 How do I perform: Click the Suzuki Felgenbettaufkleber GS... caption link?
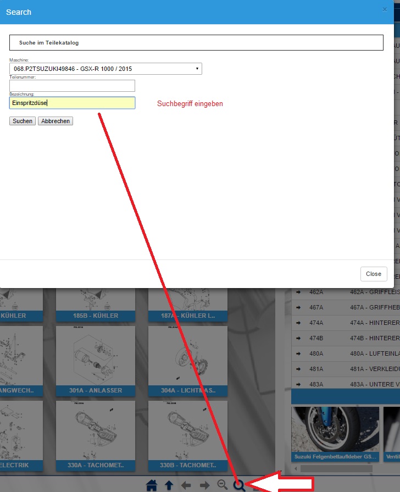tap(335, 457)
